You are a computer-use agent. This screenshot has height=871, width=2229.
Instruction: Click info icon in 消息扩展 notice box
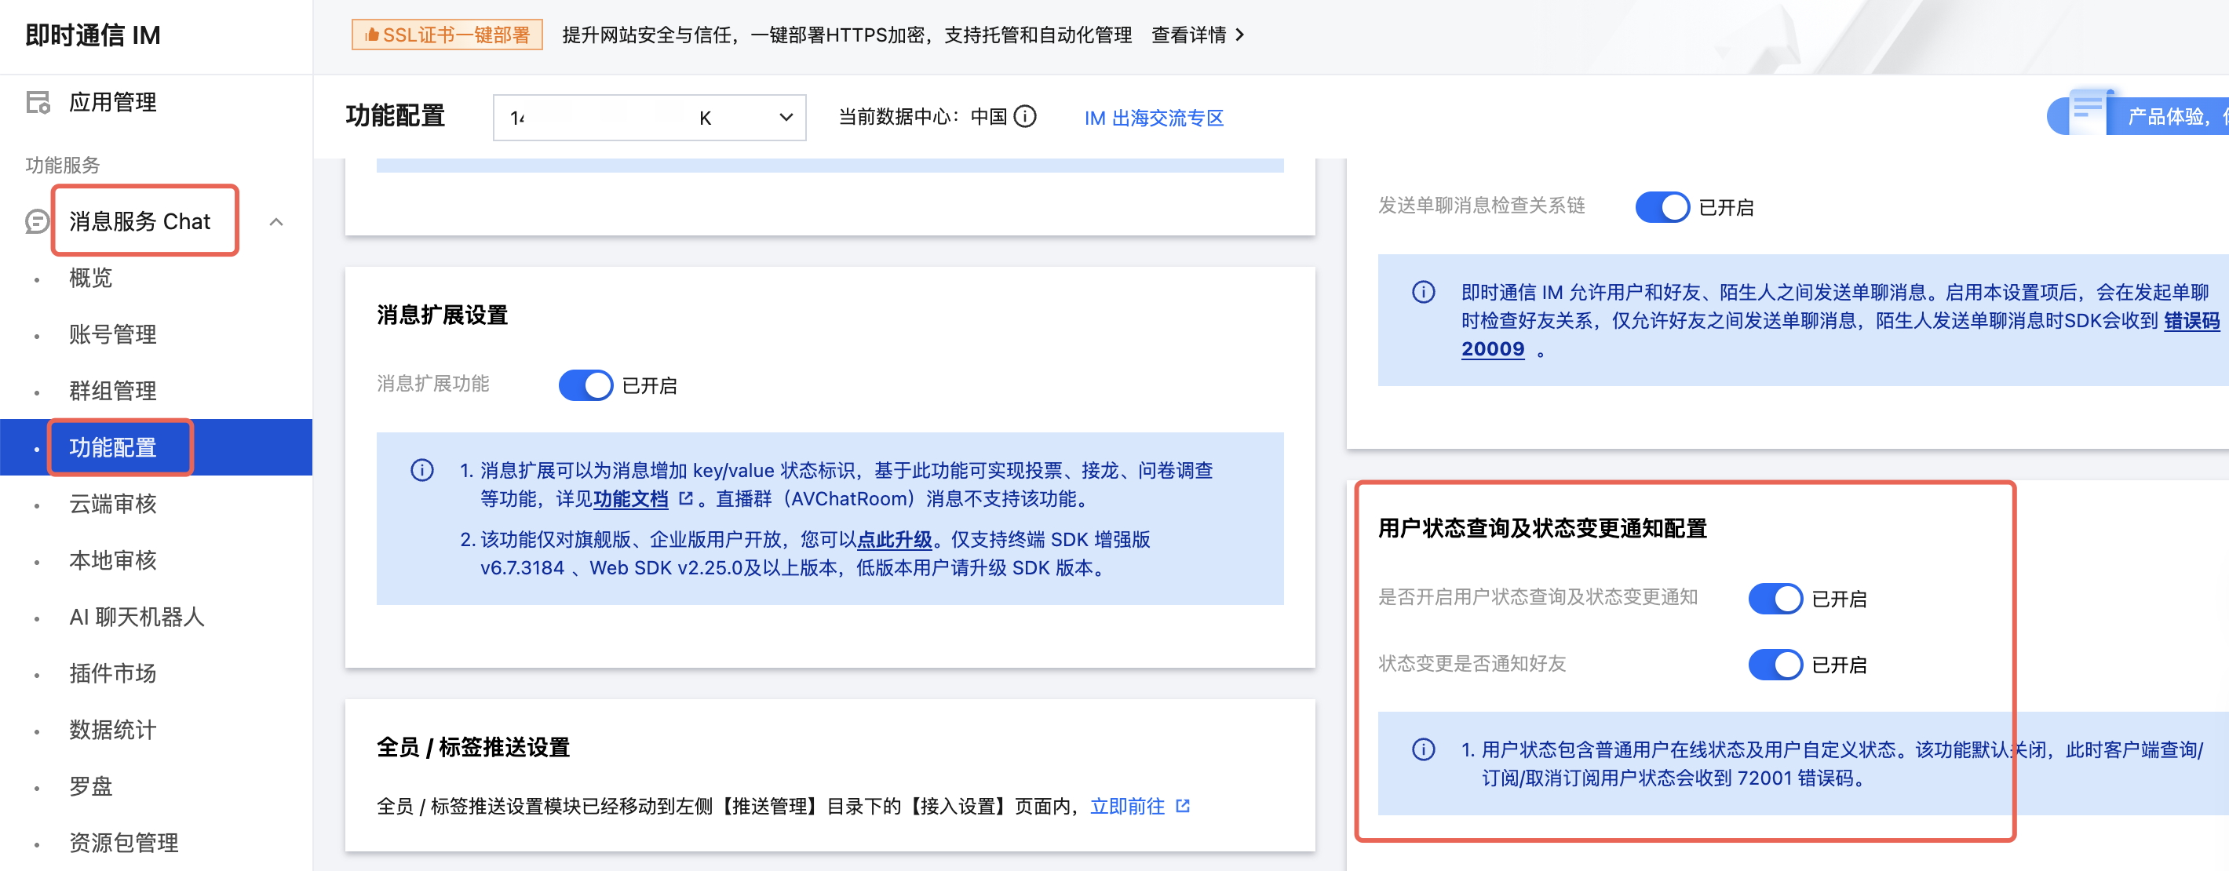[421, 471]
